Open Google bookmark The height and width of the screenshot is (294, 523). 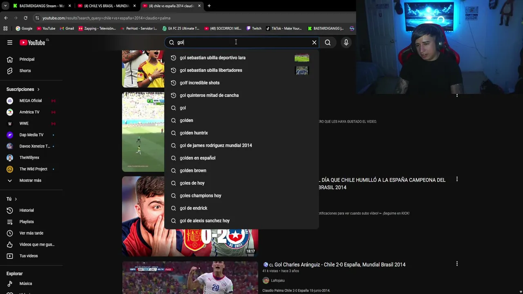click(24, 28)
